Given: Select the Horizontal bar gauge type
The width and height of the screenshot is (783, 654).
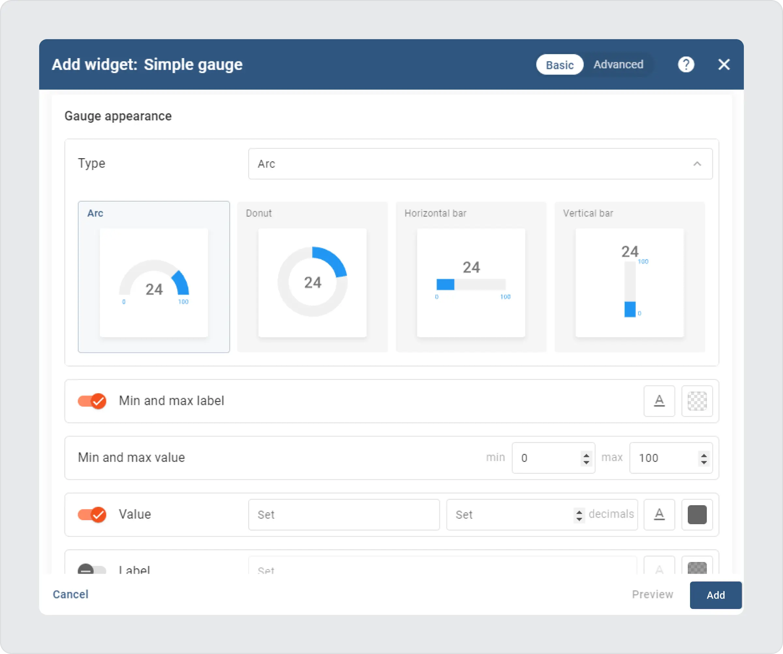Looking at the screenshot, I should click(470, 277).
